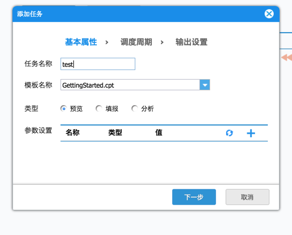This screenshot has height=235, width=292.
Task: Click the chevron after 基本属性
Action: [x=107, y=42]
